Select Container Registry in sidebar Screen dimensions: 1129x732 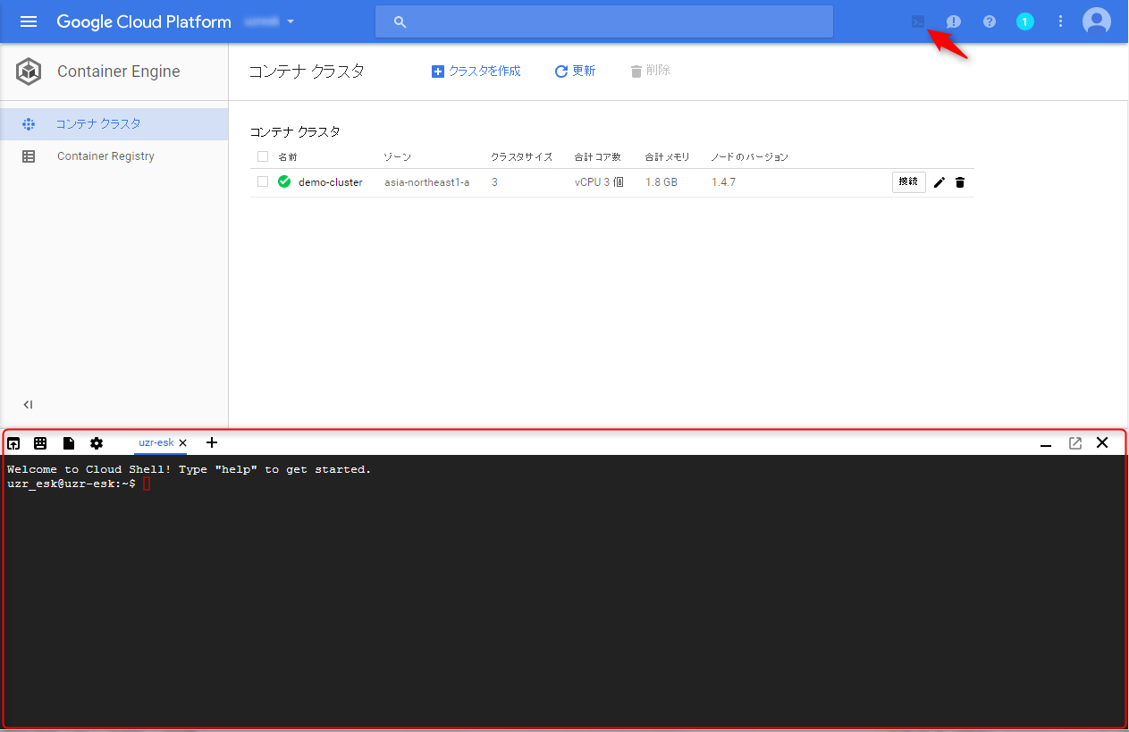point(105,156)
